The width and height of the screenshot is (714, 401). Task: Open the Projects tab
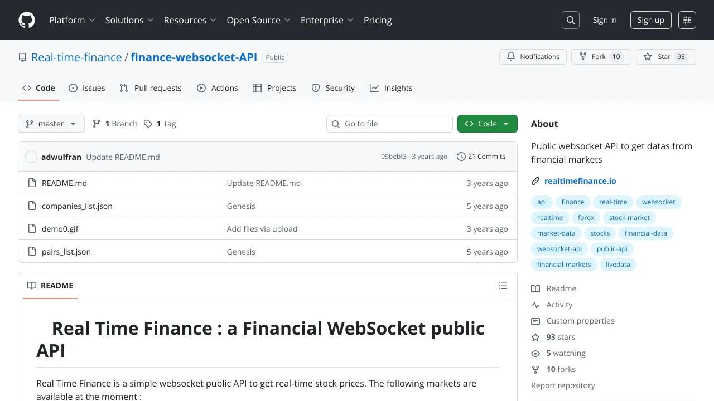(274, 88)
